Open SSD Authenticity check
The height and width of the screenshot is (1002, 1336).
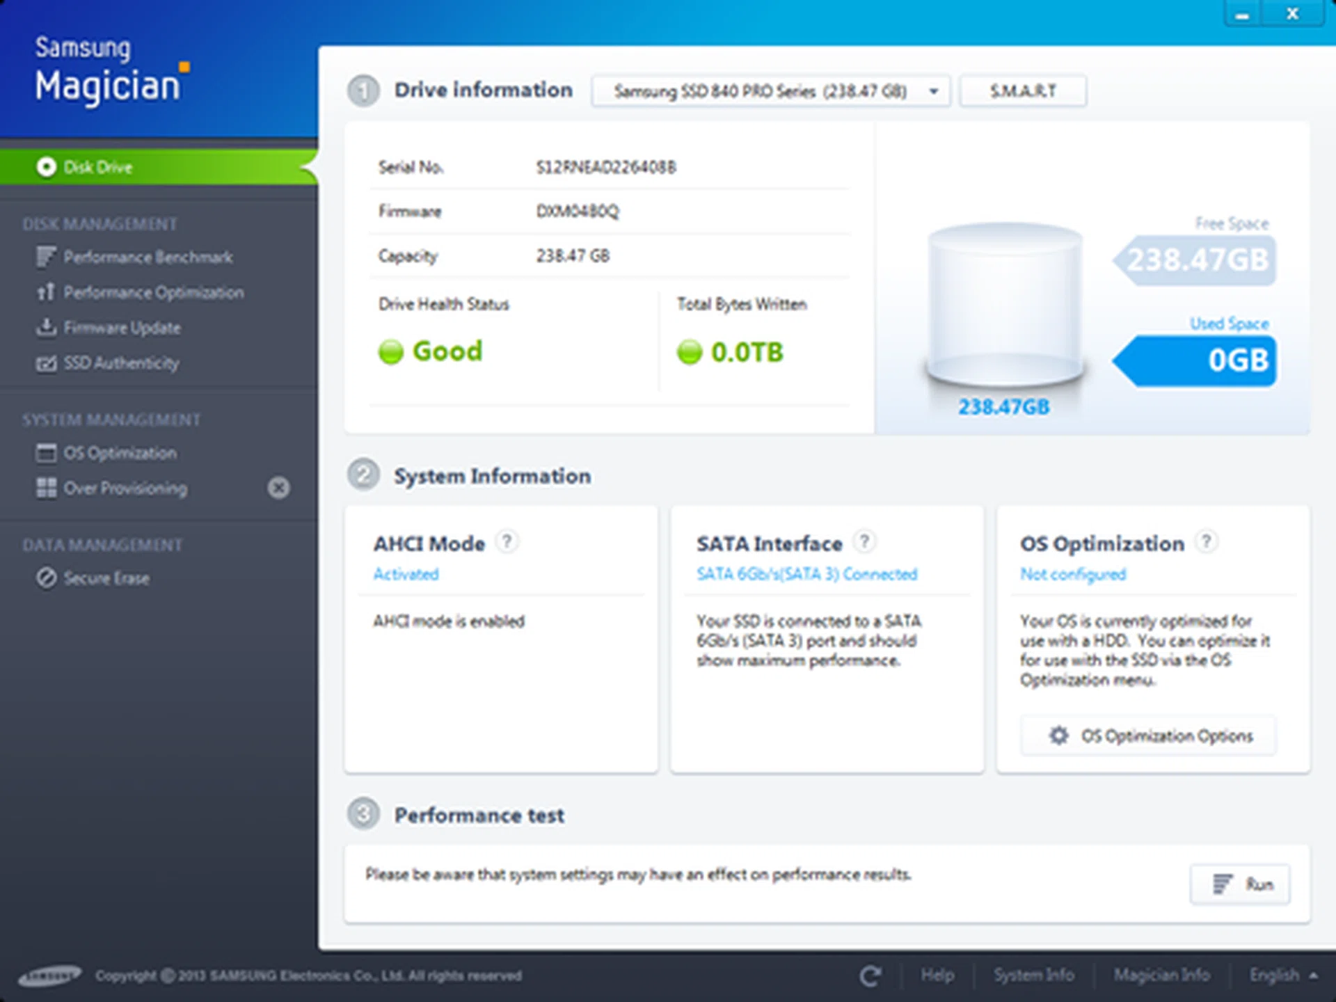tap(121, 363)
